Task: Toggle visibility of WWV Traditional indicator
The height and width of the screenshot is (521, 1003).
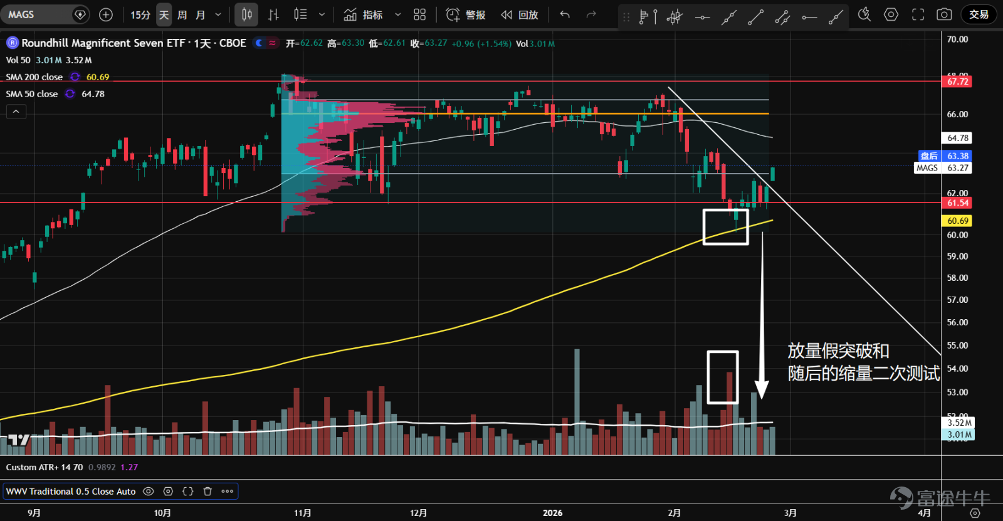Action: coord(149,492)
